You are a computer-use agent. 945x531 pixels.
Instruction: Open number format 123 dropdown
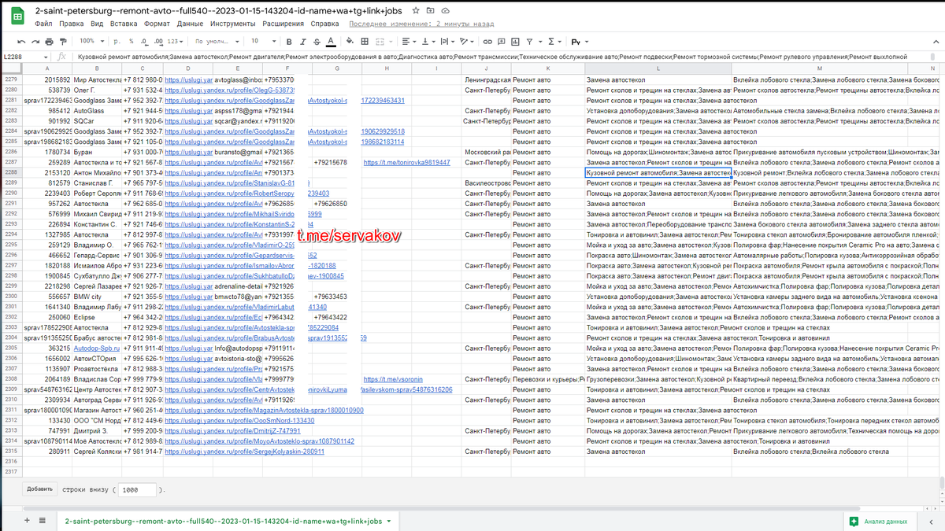pos(175,41)
